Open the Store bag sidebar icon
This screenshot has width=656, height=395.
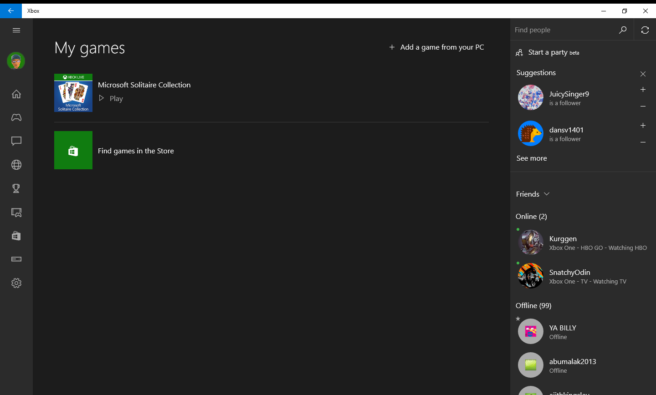point(16,236)
